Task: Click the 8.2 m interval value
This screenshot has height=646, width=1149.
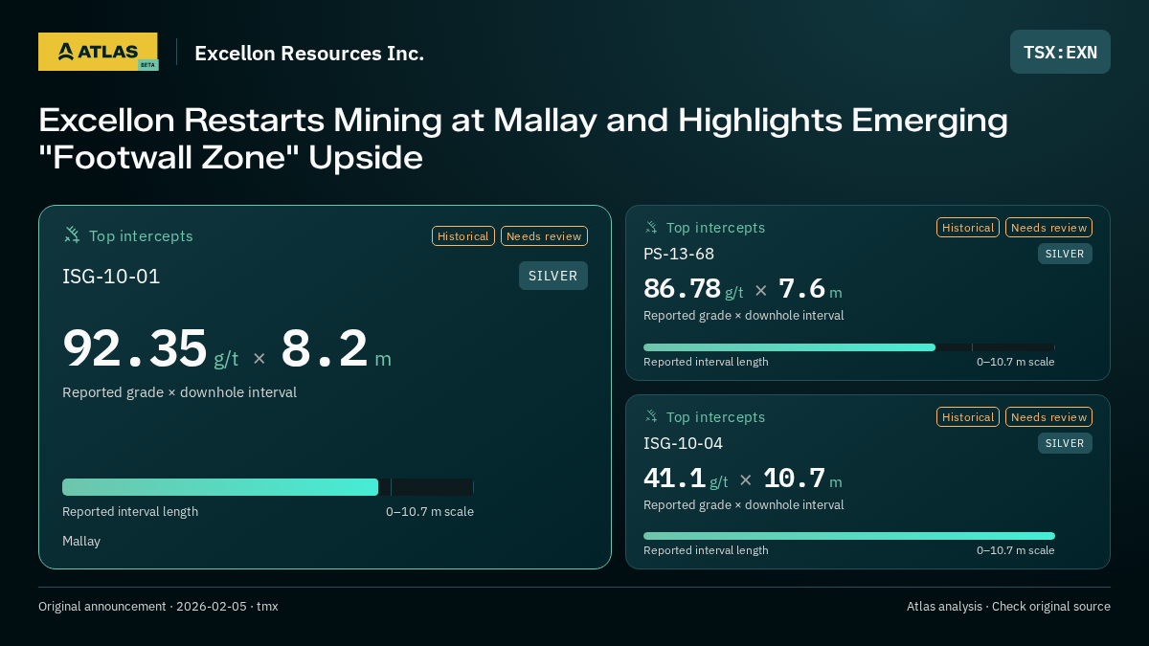Action: coord(336,348)
